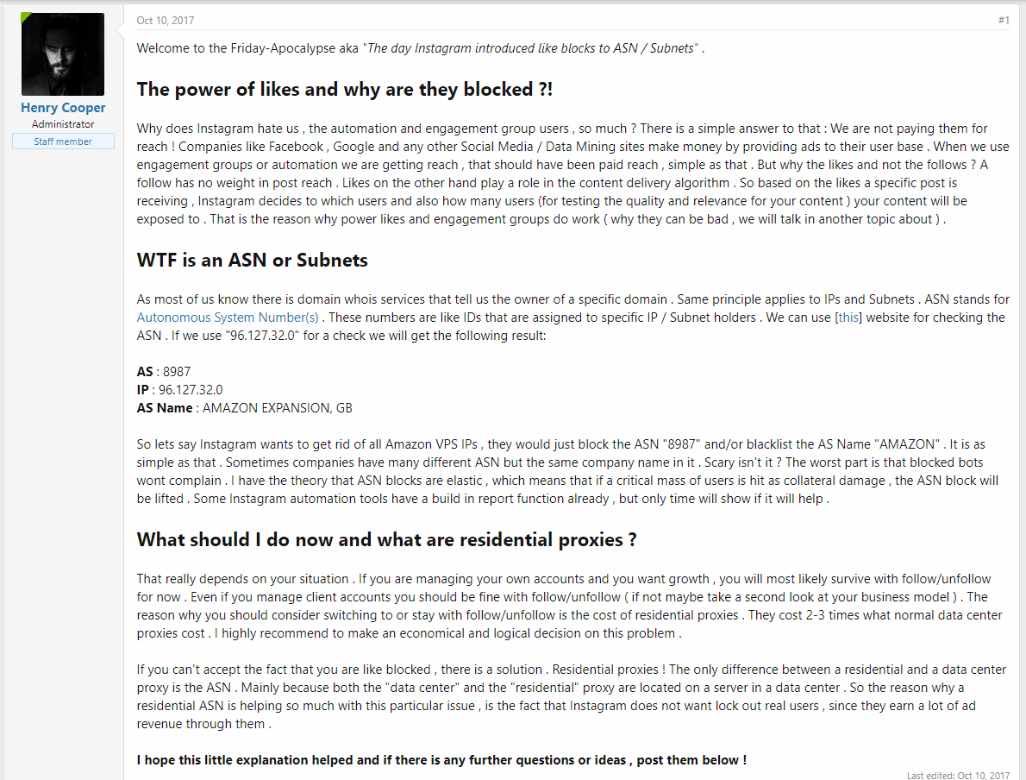Open the #1 post permalink
This screenshot has height=780, width=1026.
pos(1004,21)
